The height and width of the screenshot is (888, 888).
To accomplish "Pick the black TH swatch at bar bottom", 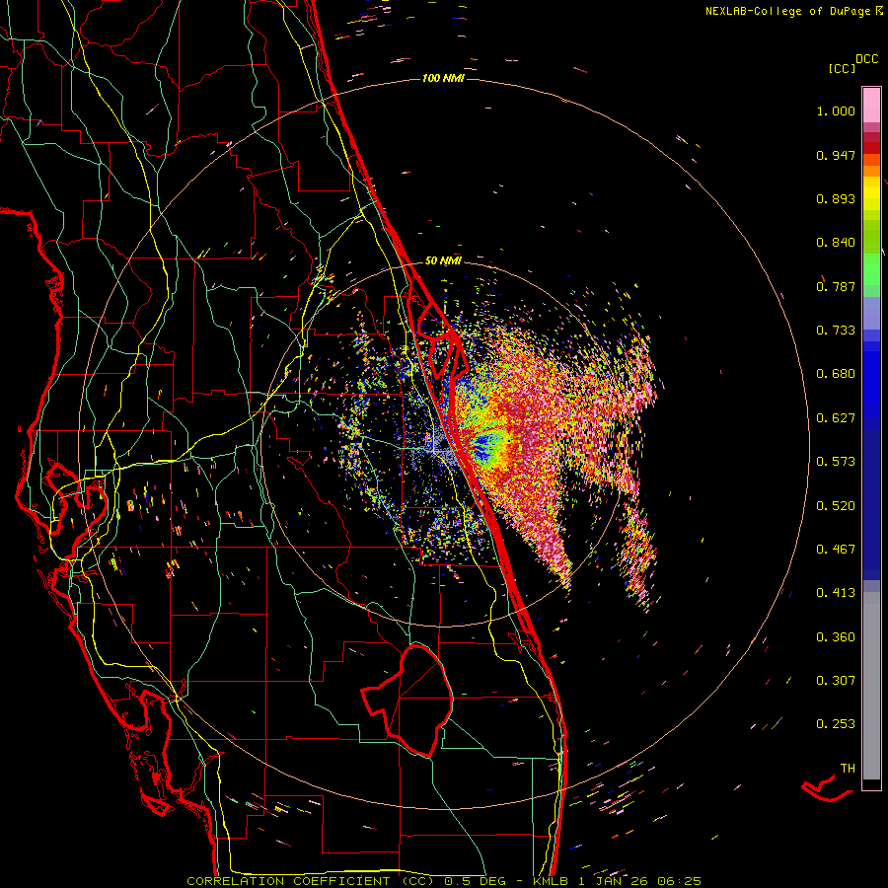I will (x=871, y=783).
